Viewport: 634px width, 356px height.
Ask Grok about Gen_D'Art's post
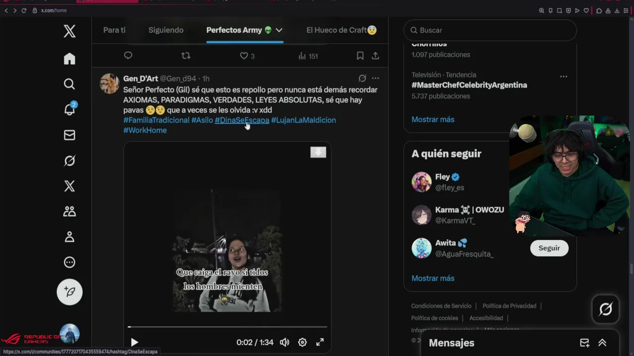click(362, 78)
